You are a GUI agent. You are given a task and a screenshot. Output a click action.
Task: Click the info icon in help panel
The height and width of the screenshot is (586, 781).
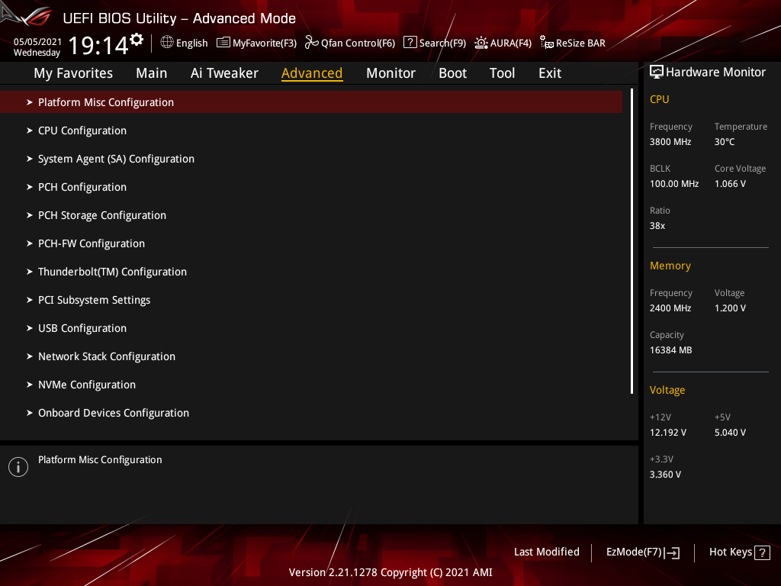pos(18,467)
